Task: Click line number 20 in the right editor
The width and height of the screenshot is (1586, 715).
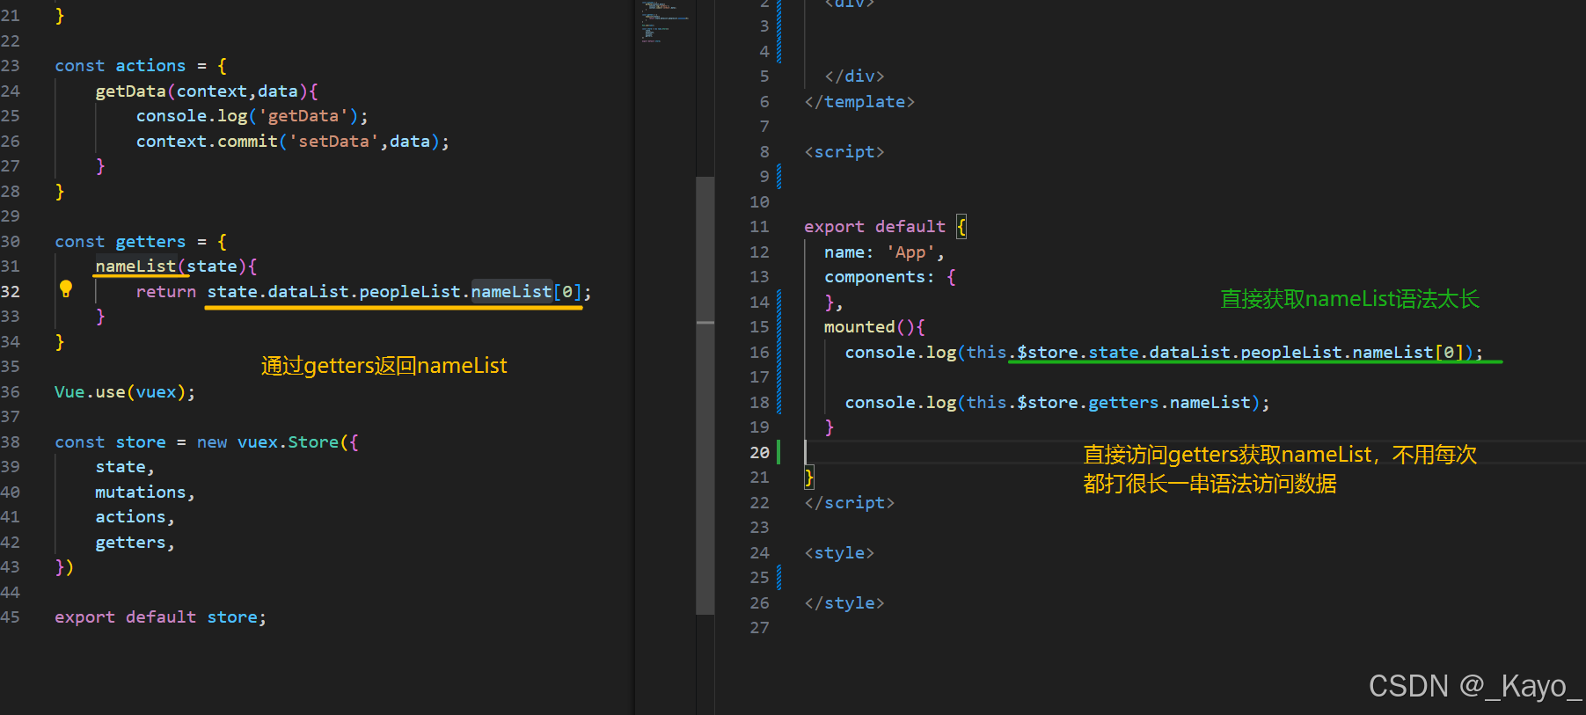Action: (760, 452)
